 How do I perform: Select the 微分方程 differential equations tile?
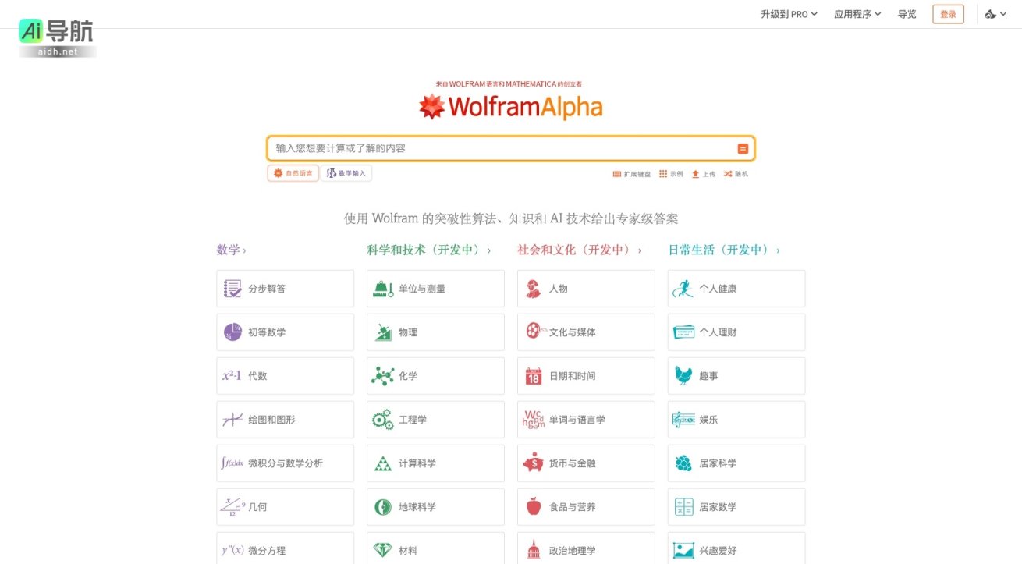click(285, 550)
